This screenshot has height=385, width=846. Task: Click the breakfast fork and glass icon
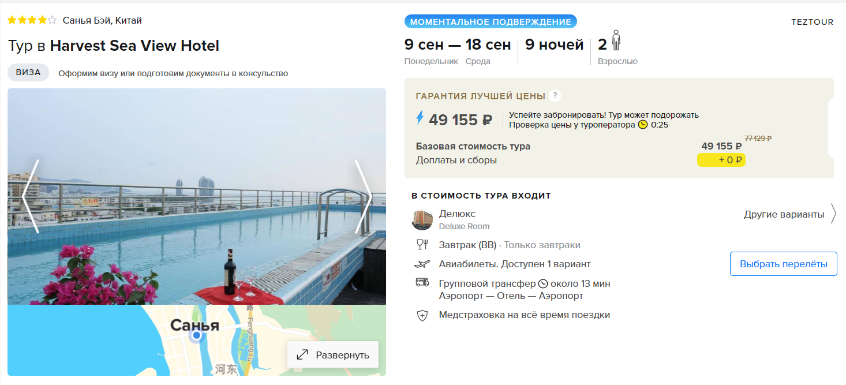click(x=422, y=245)
